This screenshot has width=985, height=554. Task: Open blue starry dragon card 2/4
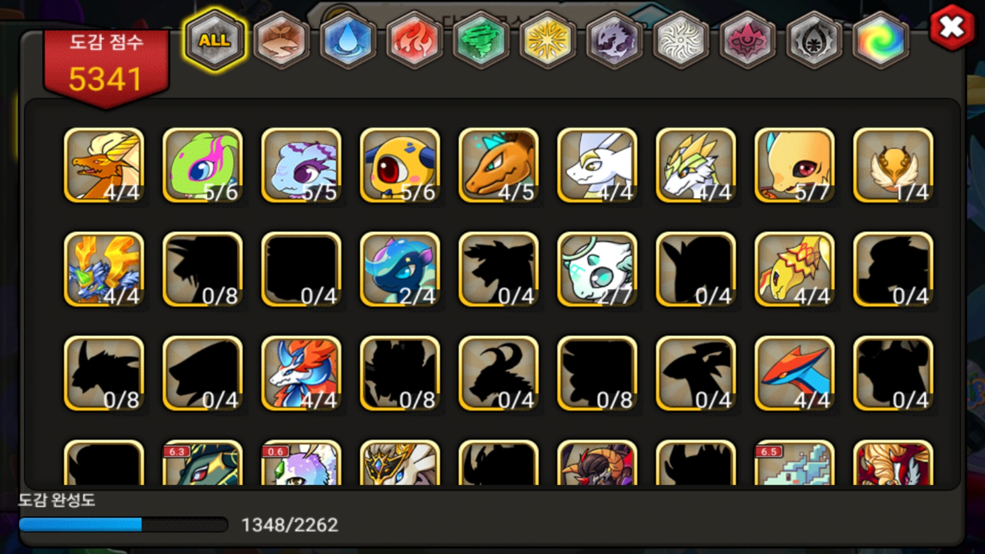[400, 269]
